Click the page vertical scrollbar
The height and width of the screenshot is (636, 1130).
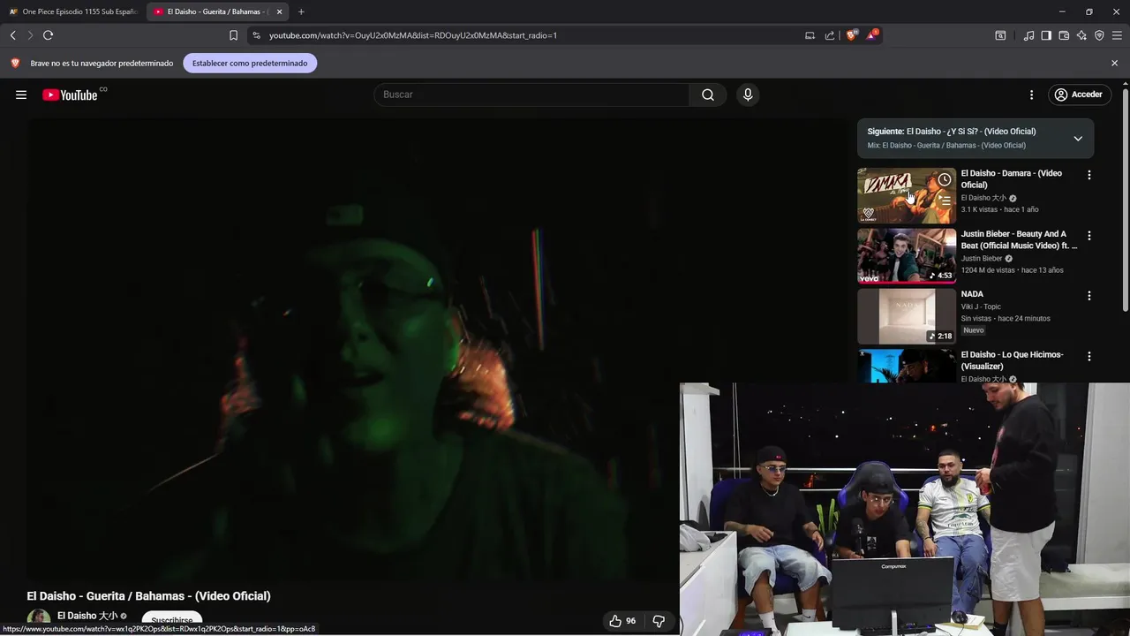coord(1126,199)
